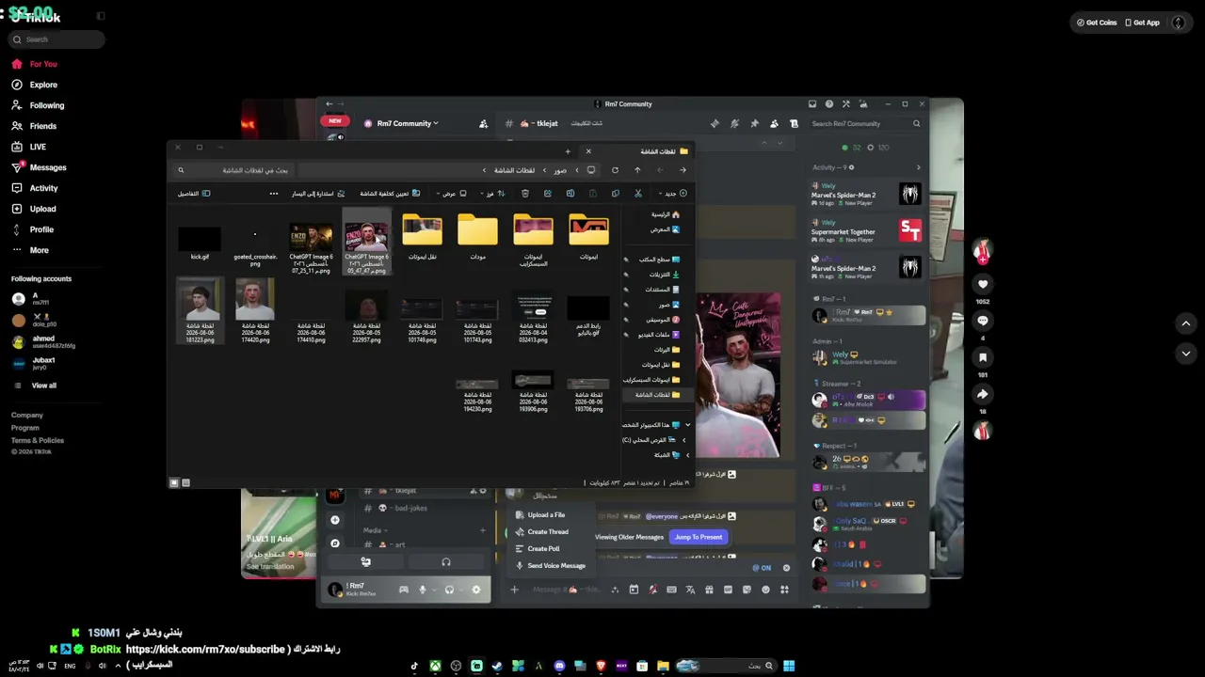
Task: Like the TikTok video with heart icon
Action: [983, 284]
